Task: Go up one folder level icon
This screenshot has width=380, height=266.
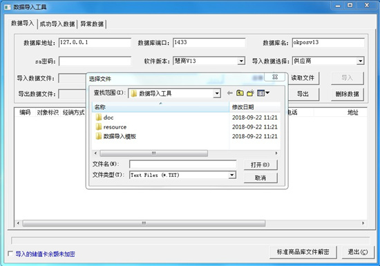Action: [240, 93]
